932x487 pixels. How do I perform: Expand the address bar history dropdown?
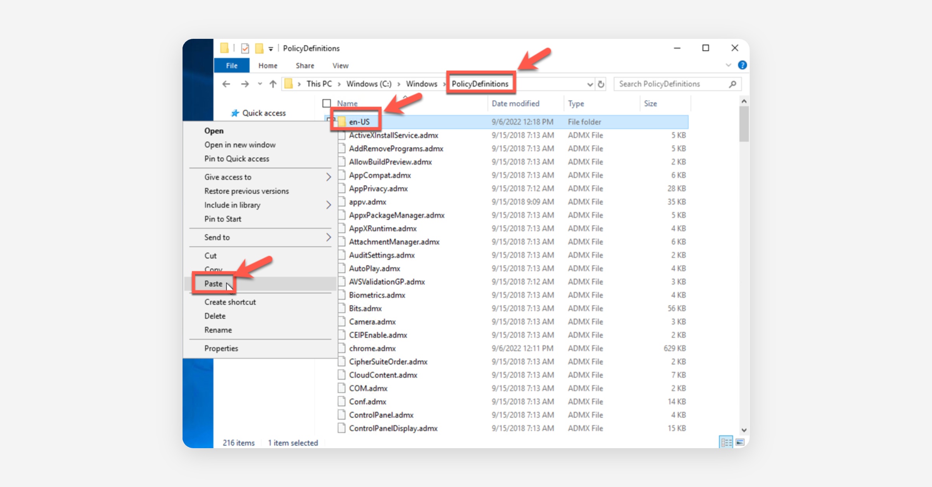point(590,84)
